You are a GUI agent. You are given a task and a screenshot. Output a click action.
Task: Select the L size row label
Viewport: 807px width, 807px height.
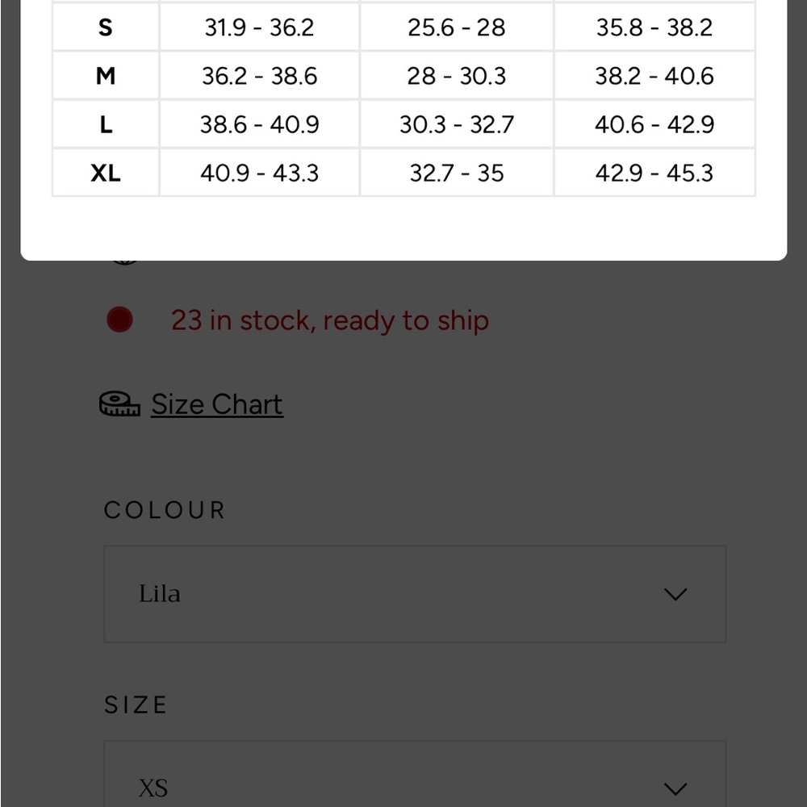[106, 124]
